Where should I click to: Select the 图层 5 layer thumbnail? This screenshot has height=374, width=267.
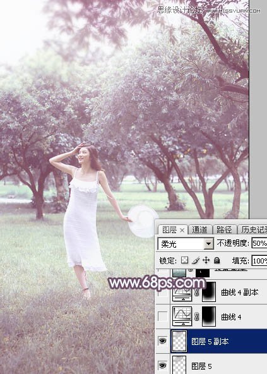click(x=179, y=365)
